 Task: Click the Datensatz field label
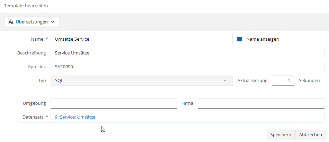pos(33,117)
